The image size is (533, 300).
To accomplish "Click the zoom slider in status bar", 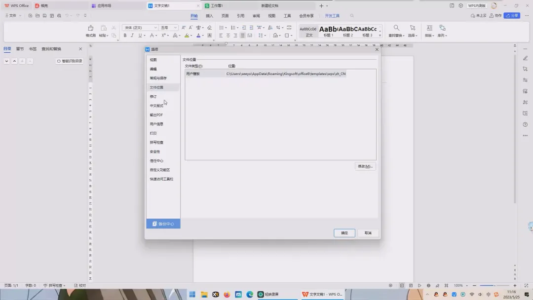I will point(495,285).
